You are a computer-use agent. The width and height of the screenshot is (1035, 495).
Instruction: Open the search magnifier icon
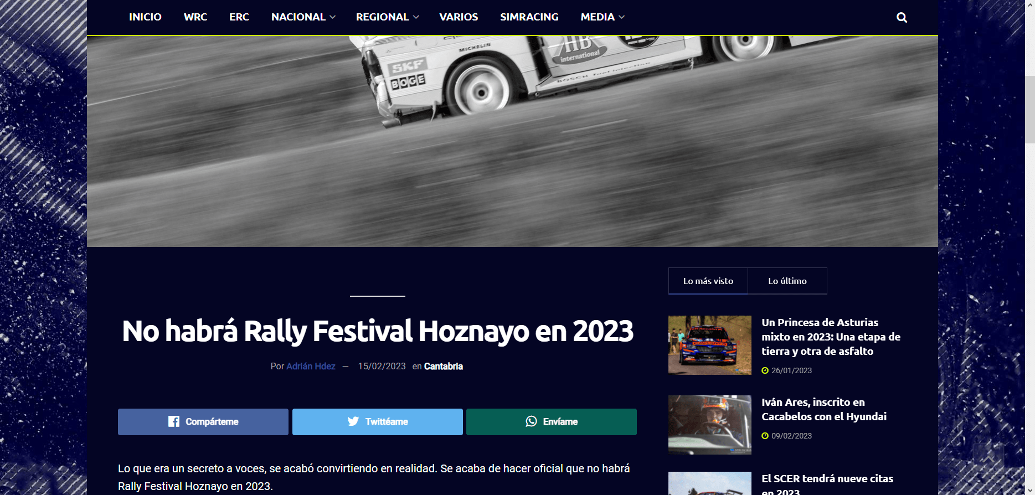[902, 17]
